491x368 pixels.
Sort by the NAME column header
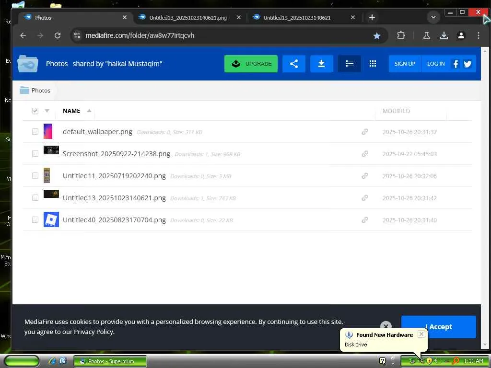71,111
